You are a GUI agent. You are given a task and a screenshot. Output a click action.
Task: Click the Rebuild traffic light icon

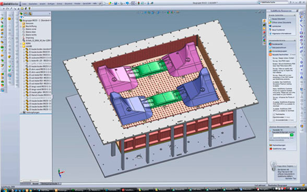click(139, 3)
